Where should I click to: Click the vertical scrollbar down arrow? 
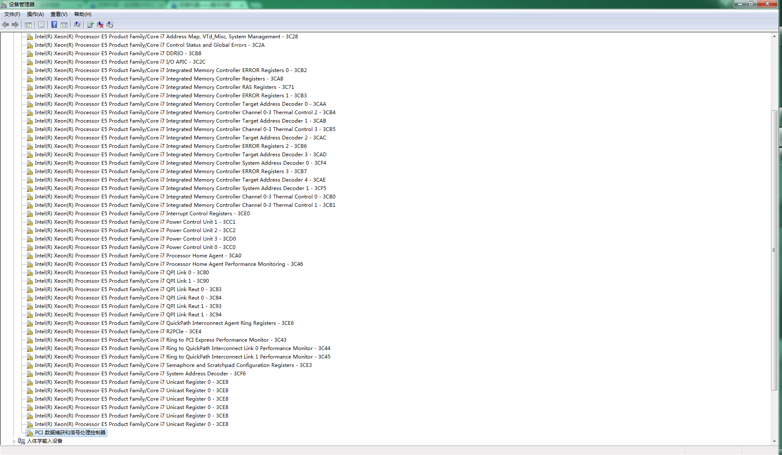[x=774, y=441]
